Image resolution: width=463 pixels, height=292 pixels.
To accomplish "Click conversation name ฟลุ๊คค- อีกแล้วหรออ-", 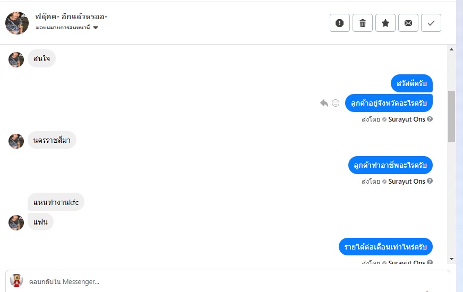I will tap(72, 16).
